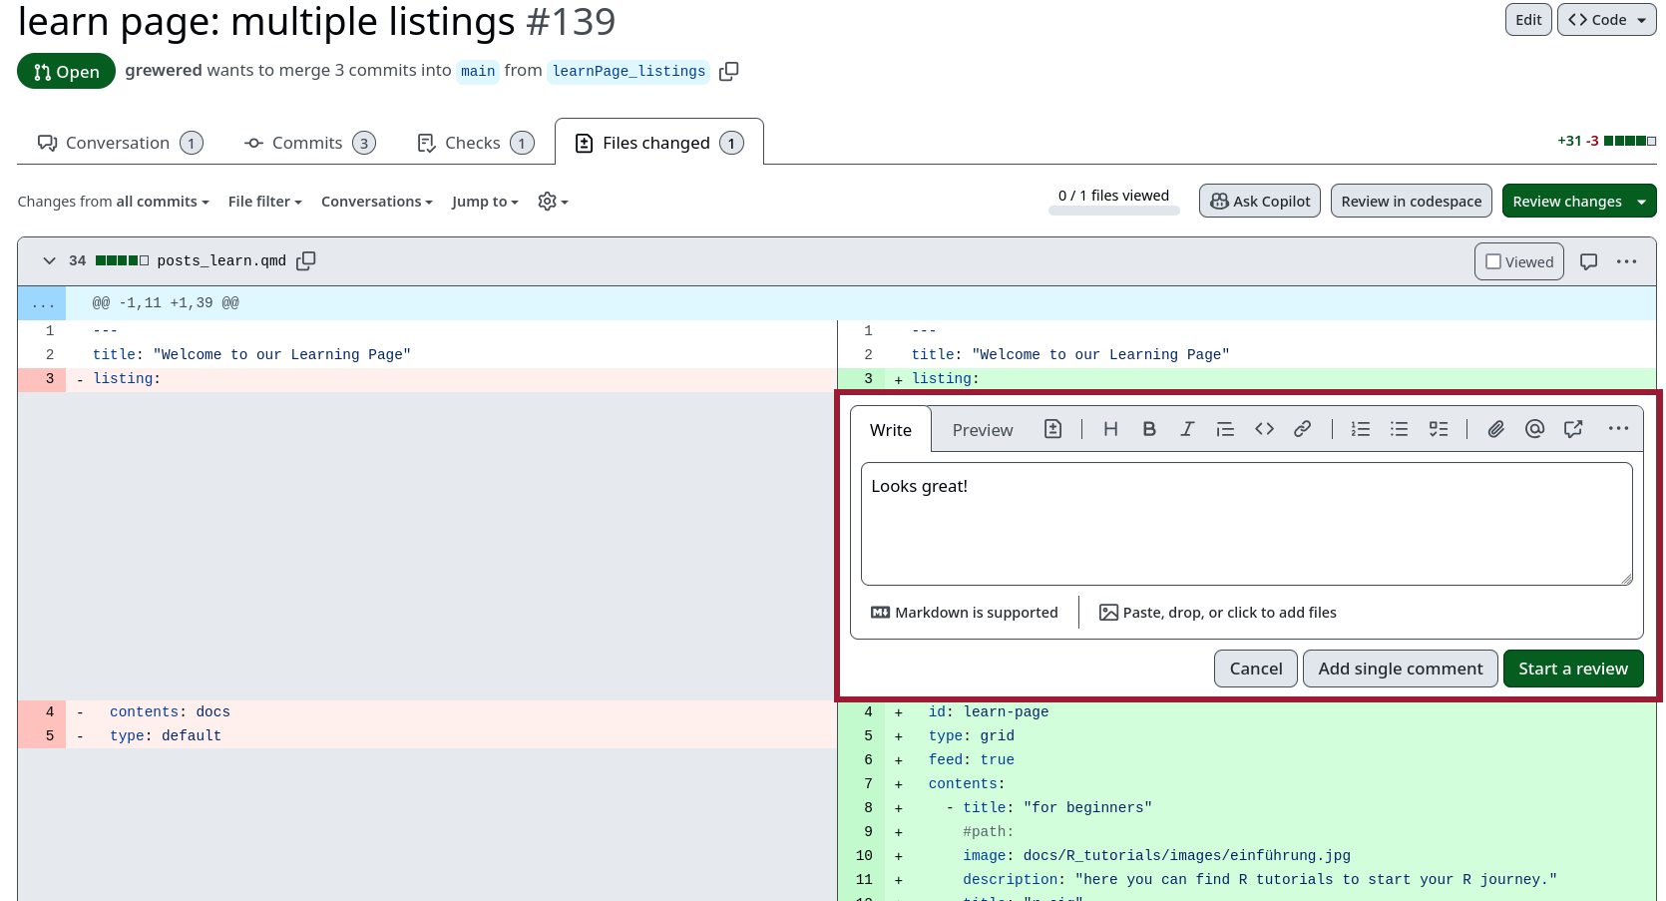Click the Bold formatting icon
The height and width of the screenshot is (901, 1666).
(1149, 429)
